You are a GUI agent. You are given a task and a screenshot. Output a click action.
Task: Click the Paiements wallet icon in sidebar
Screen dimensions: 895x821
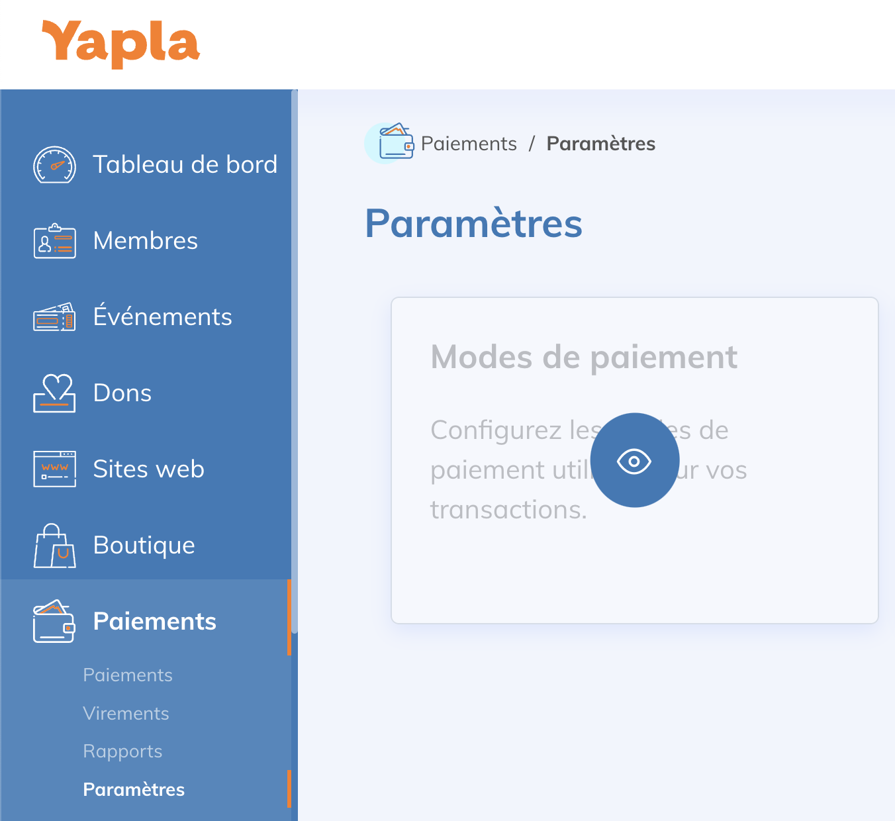click(x=54, y=622)
